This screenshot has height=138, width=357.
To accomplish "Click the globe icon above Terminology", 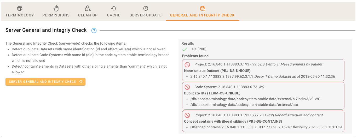I will pos(20,8).
